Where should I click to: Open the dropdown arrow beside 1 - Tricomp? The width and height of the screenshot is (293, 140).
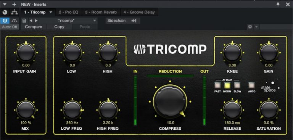tap(51, 12)
